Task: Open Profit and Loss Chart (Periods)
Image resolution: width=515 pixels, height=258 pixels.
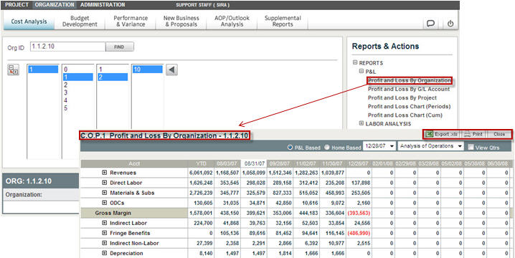Action: (410, 106)
